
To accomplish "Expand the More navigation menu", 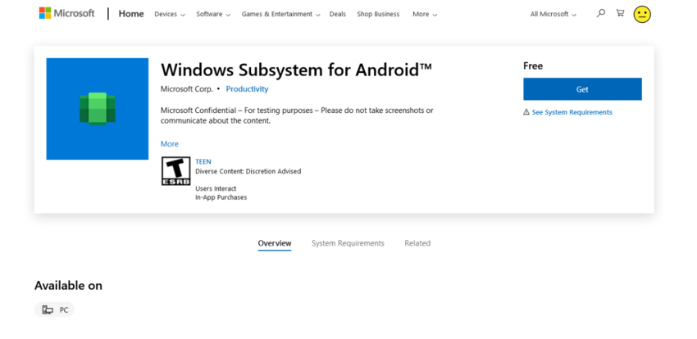I will click(425, 14).
